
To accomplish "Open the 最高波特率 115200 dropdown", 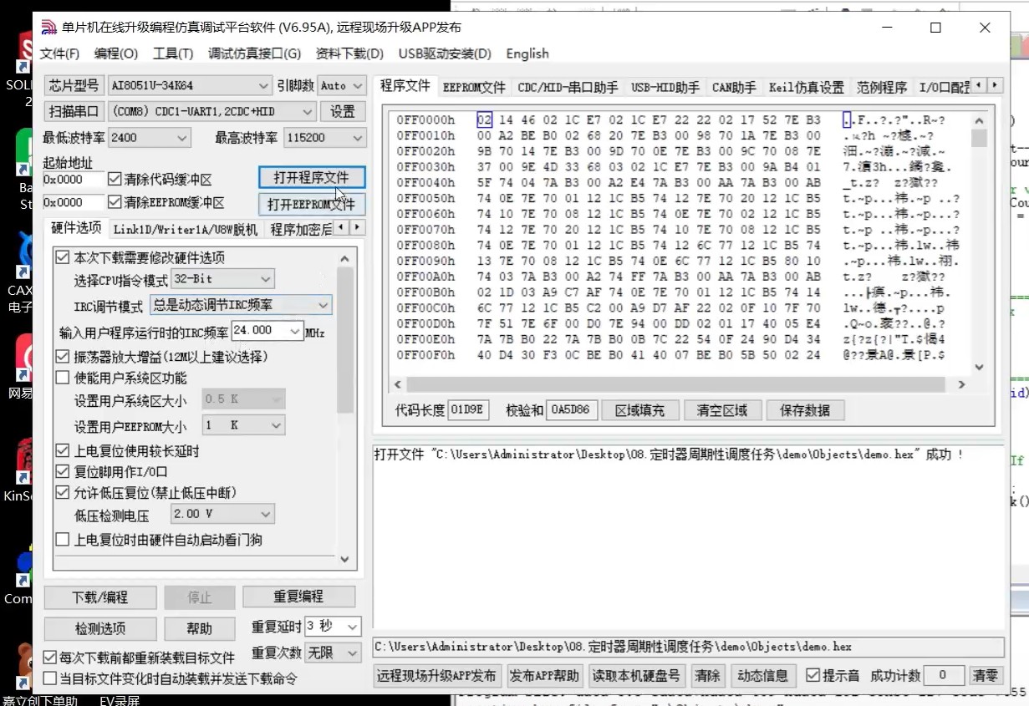I will click(x=324, y=137).
